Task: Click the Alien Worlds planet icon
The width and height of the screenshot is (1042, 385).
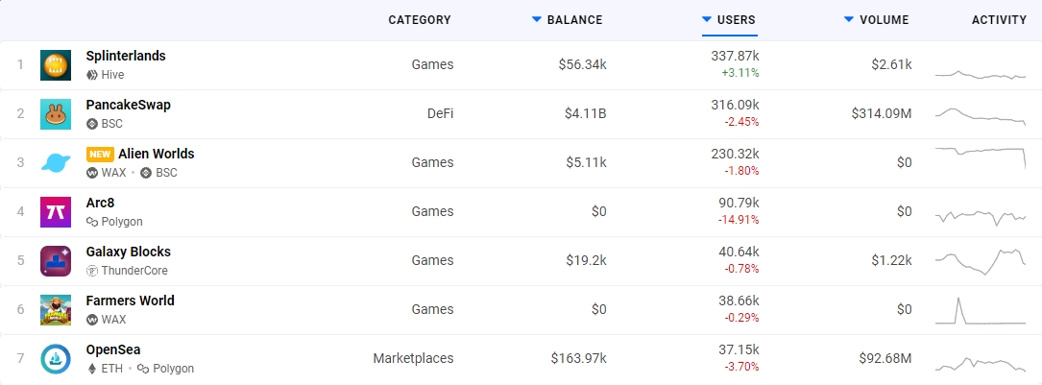Action: coord(56,163)
